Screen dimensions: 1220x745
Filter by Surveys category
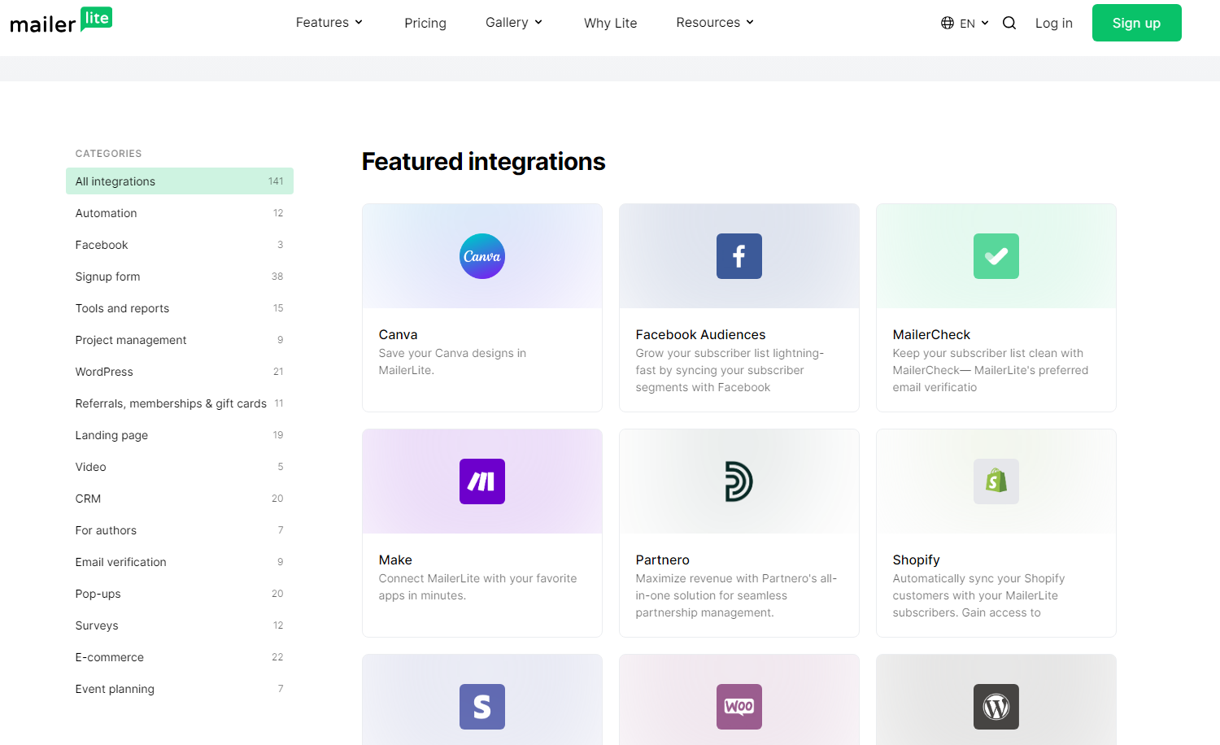[x=180, y=625]
